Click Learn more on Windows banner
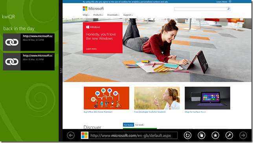253x143 pixels. click(91, 49)
